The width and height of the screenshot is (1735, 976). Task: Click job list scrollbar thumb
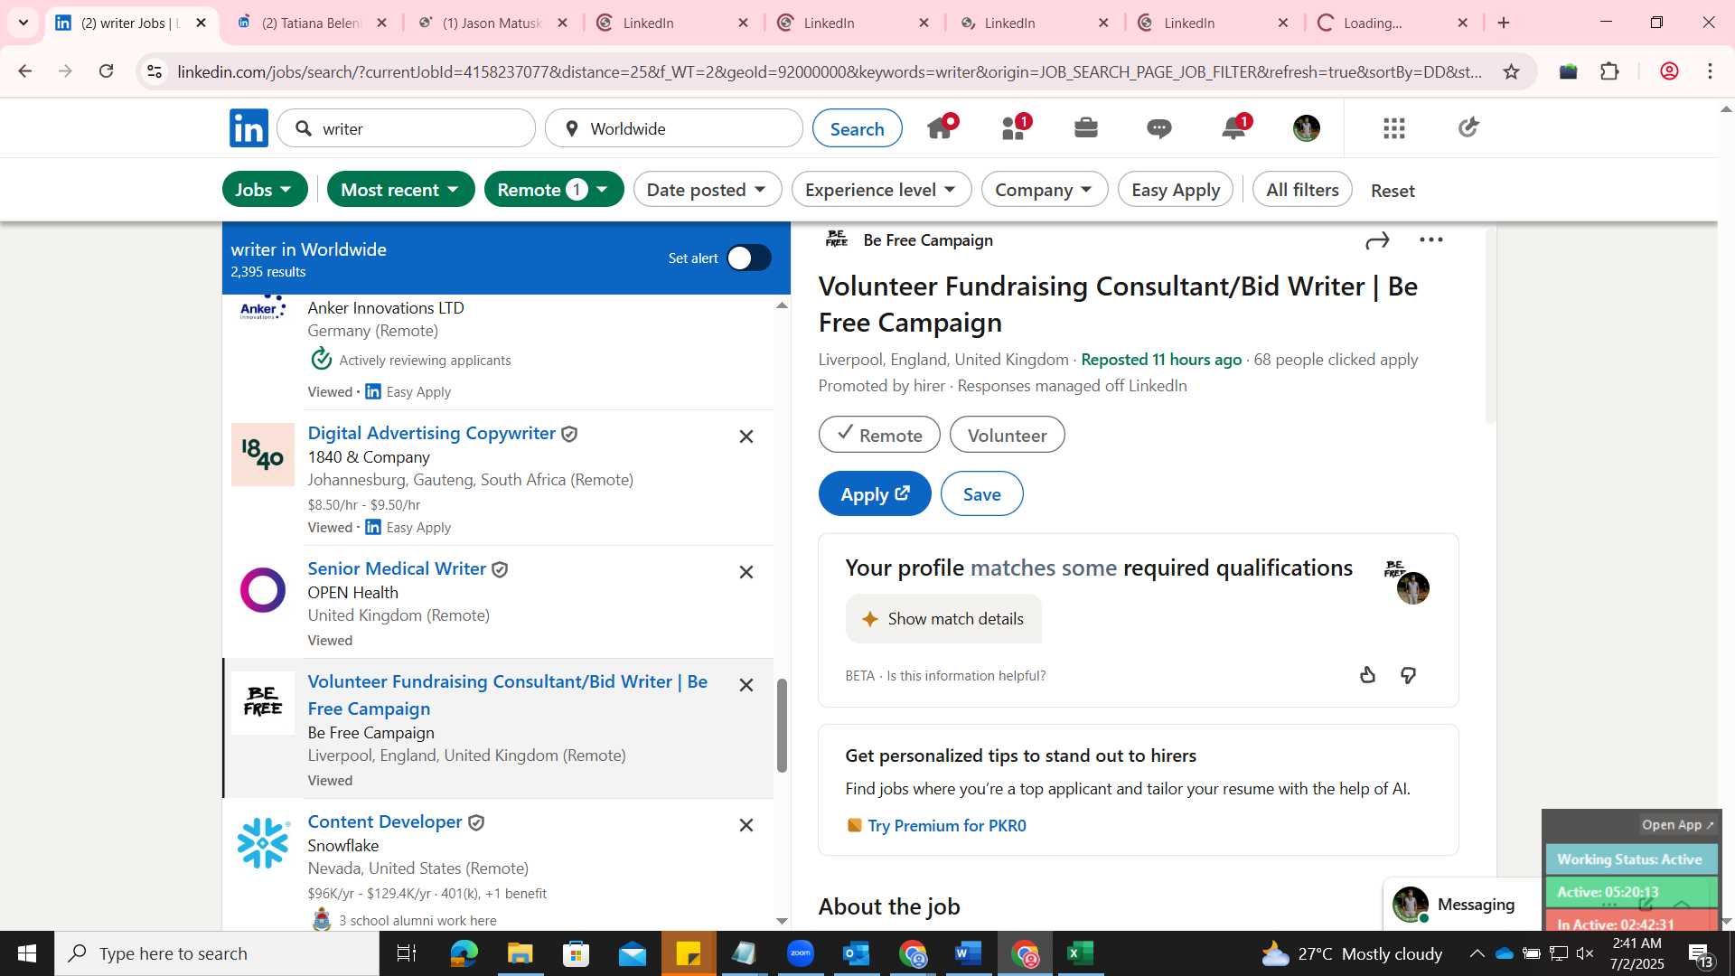(782, 726)
